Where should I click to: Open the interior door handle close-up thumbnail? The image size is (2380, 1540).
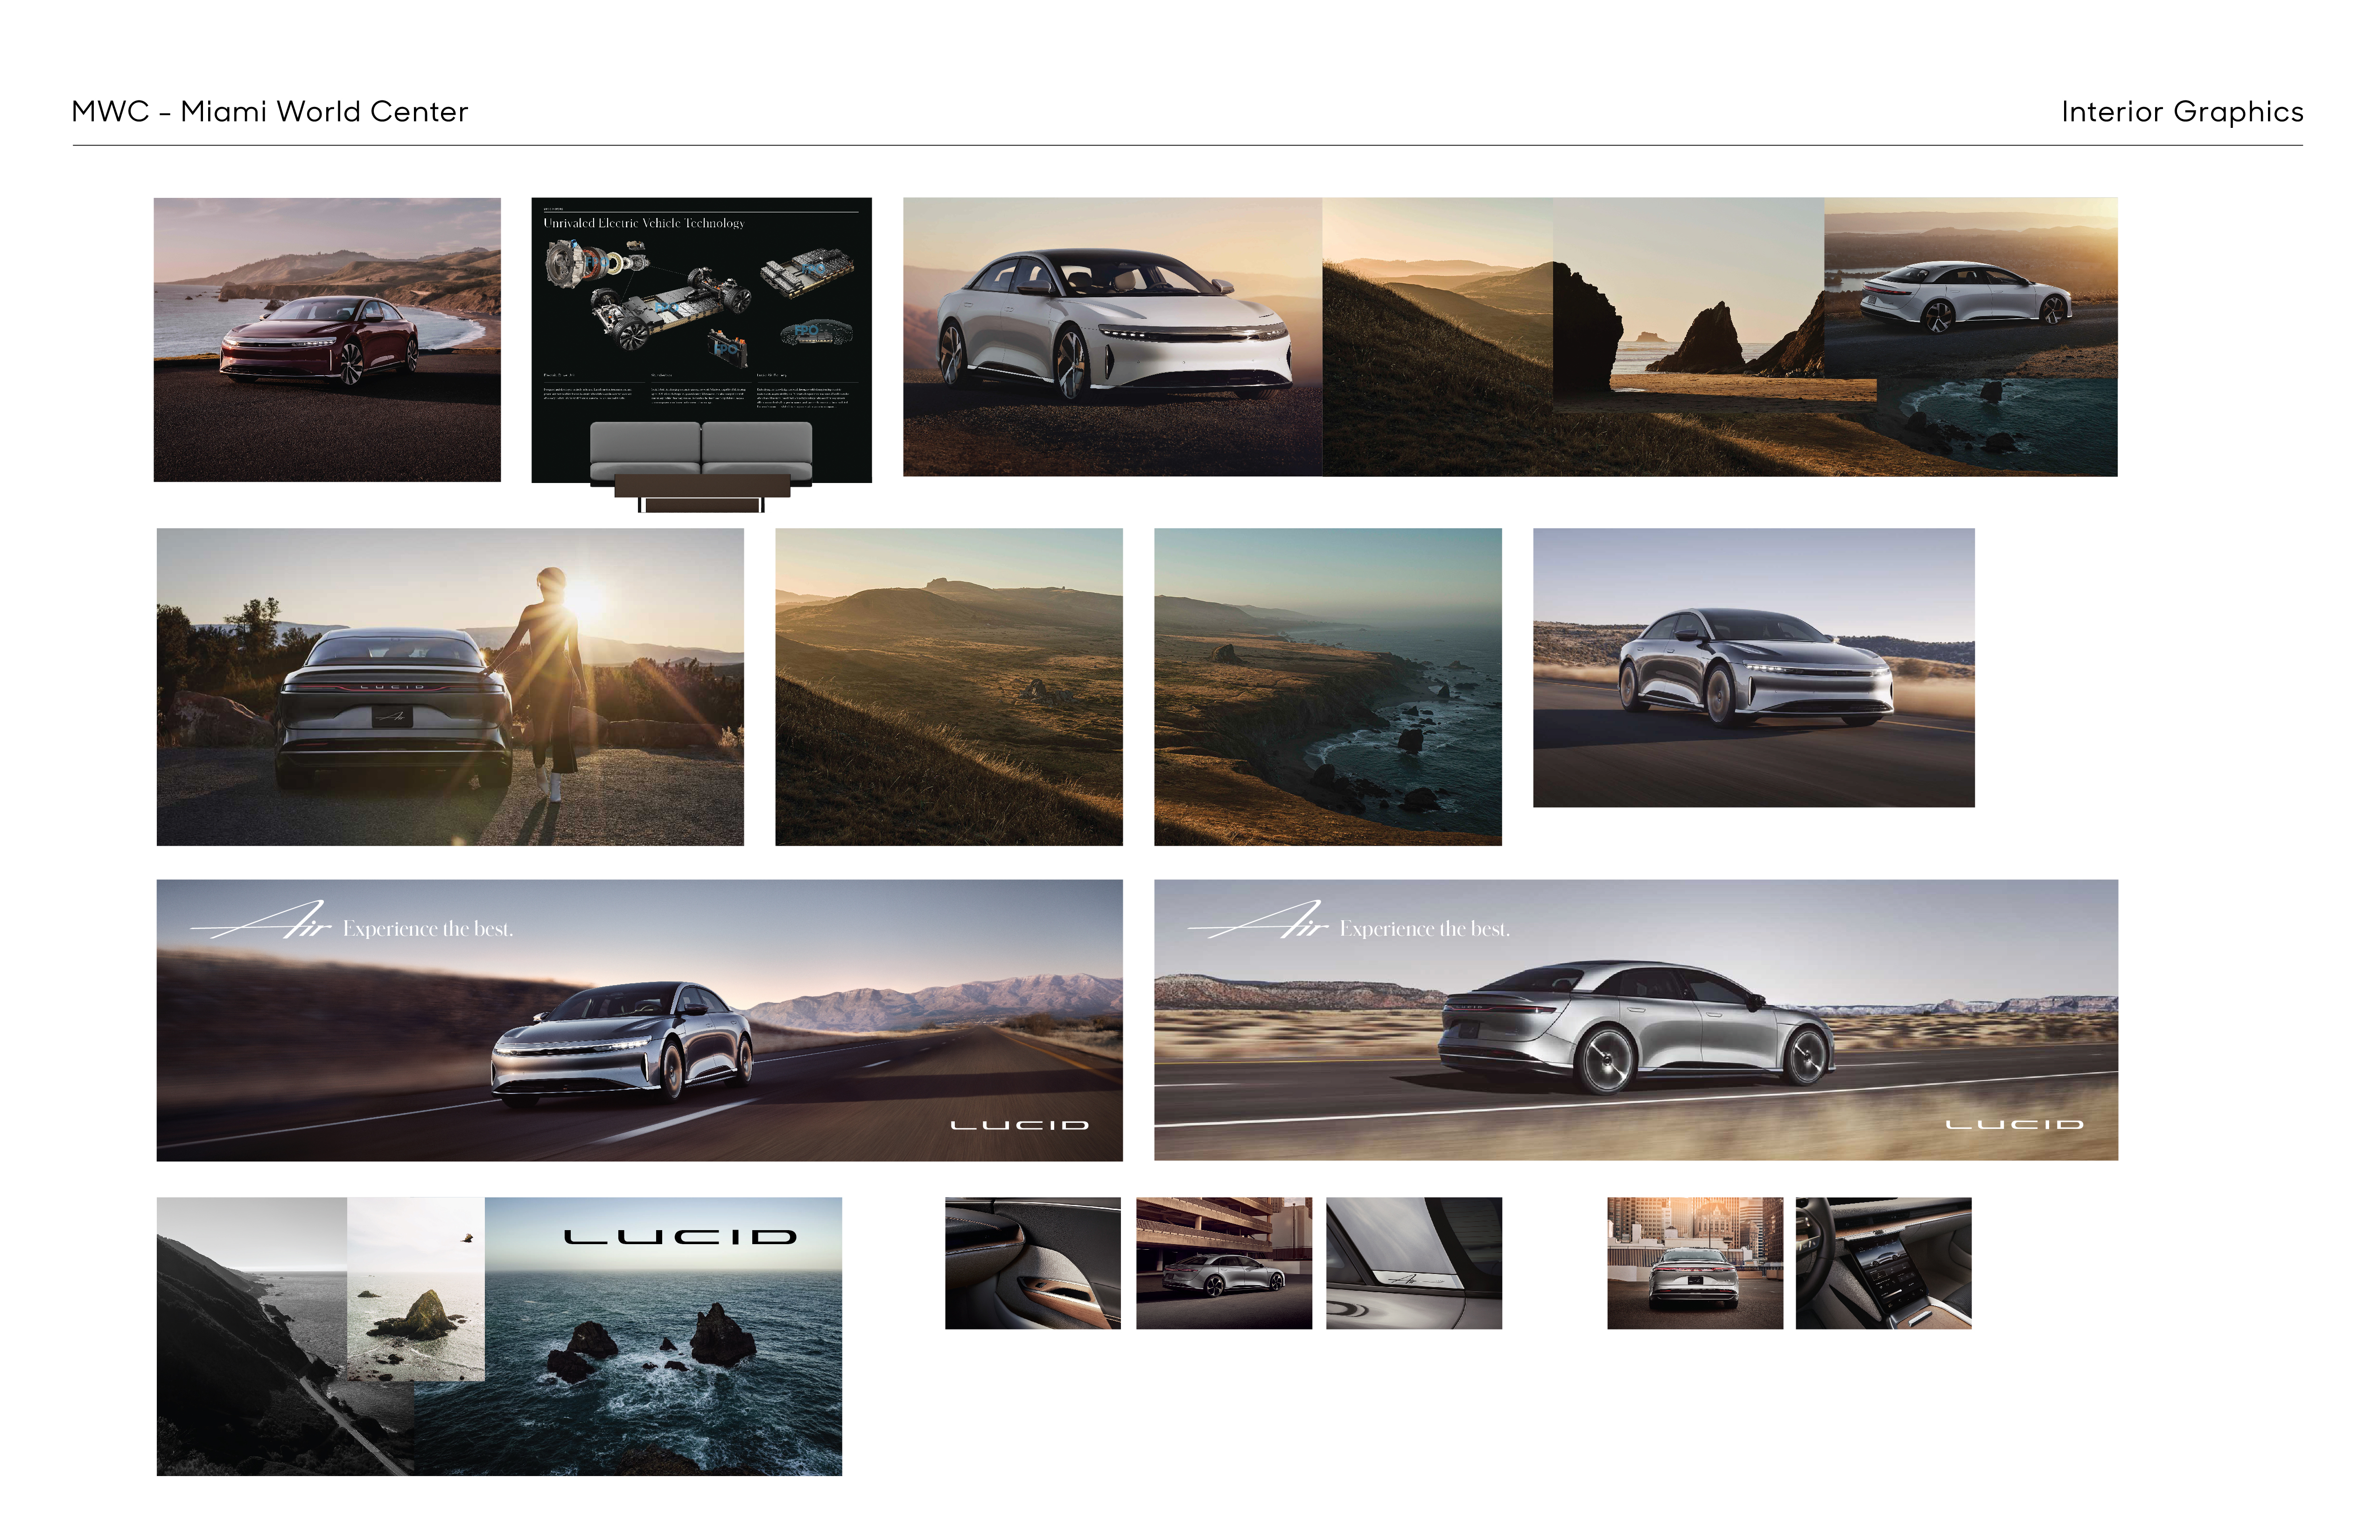click(1033, 1263)
